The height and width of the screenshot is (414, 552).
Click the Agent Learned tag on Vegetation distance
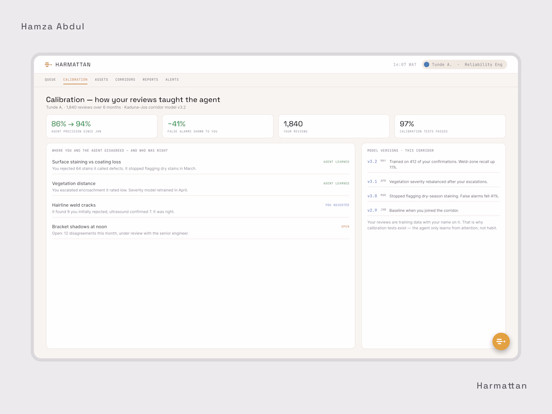point(336,183)
